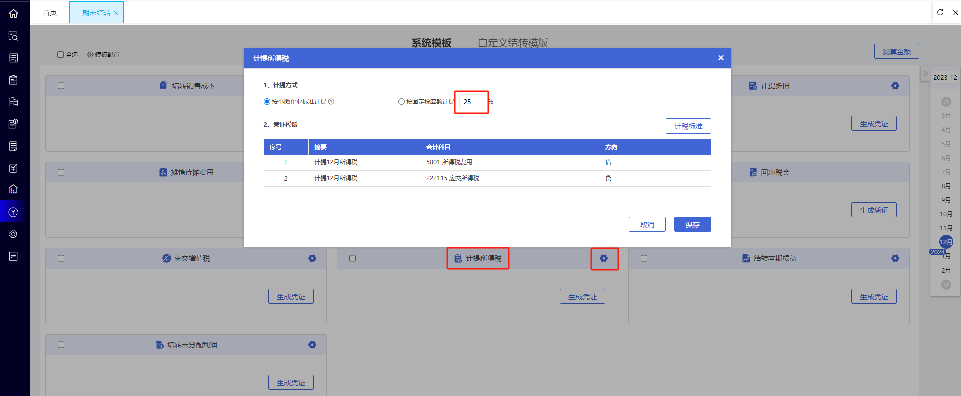This screenshot has height=396, width=961.
Task: Click the 取消 button
Action: [647, 224]
